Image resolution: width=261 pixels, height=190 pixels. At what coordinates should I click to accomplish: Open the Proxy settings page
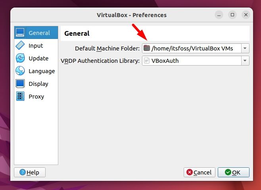[36, 97]
